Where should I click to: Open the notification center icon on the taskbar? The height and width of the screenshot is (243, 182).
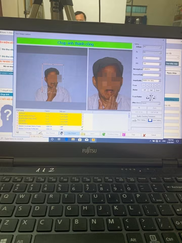177,141
